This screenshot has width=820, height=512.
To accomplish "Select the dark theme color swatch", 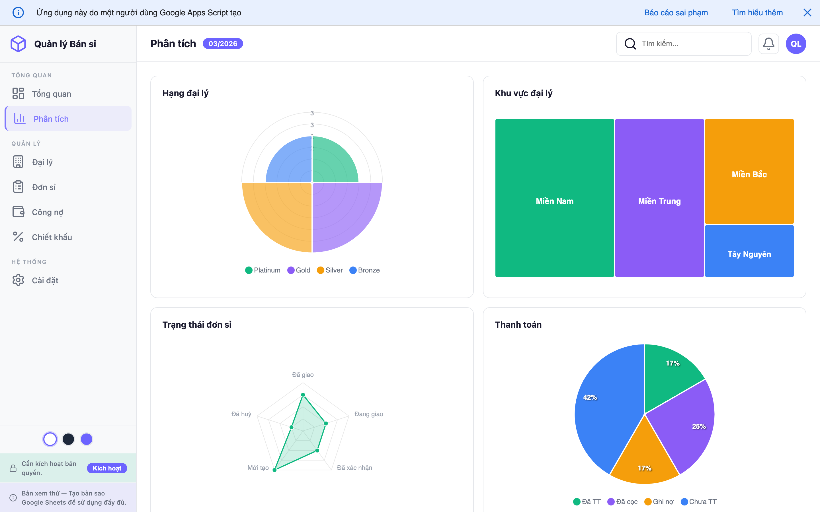I will (68, 439).
